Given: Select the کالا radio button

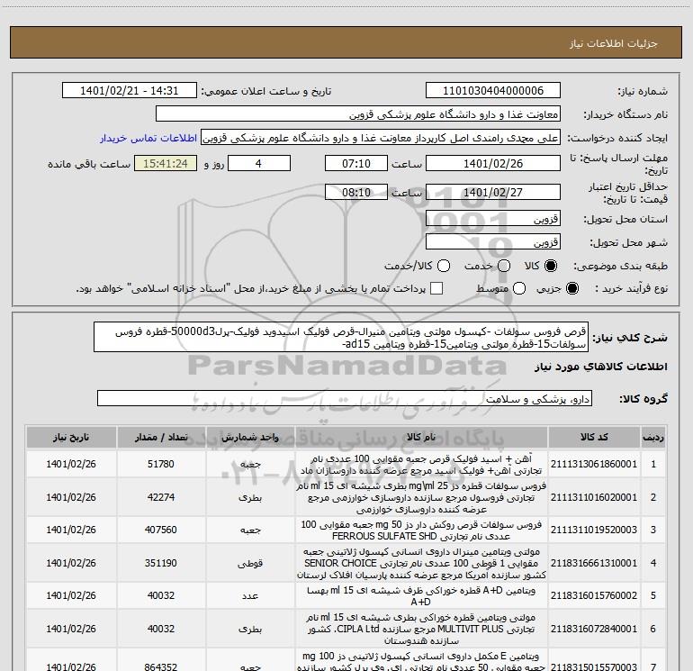Looking at the screenshot, I should pyautogui.click(x=551, y=266).
